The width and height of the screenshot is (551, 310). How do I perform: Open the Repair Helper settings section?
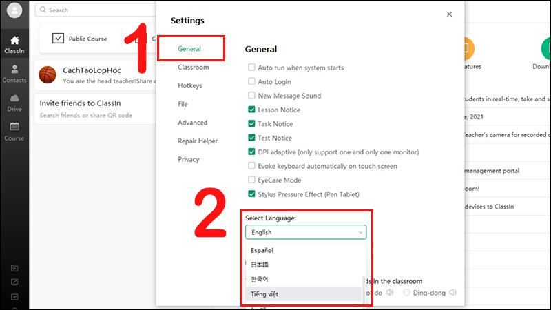tap(198, 141)
